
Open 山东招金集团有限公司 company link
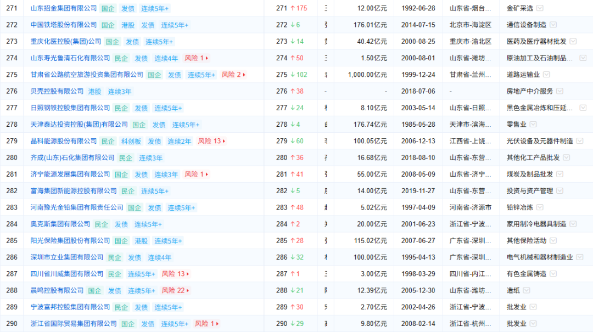point(64,8)
